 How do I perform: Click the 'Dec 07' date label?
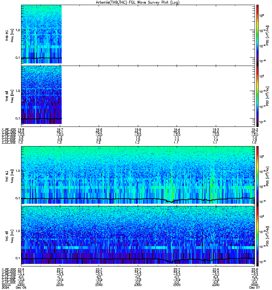[x=255, y=287]
